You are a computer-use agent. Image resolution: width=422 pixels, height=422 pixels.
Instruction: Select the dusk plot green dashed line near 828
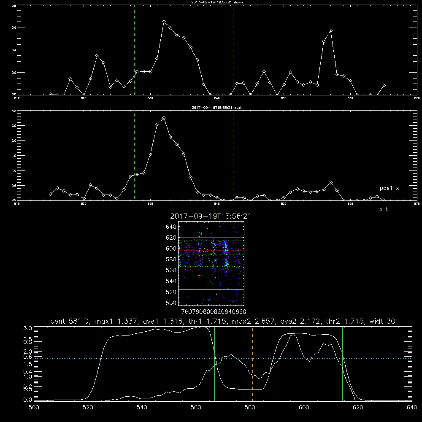(x=134, y=156)
